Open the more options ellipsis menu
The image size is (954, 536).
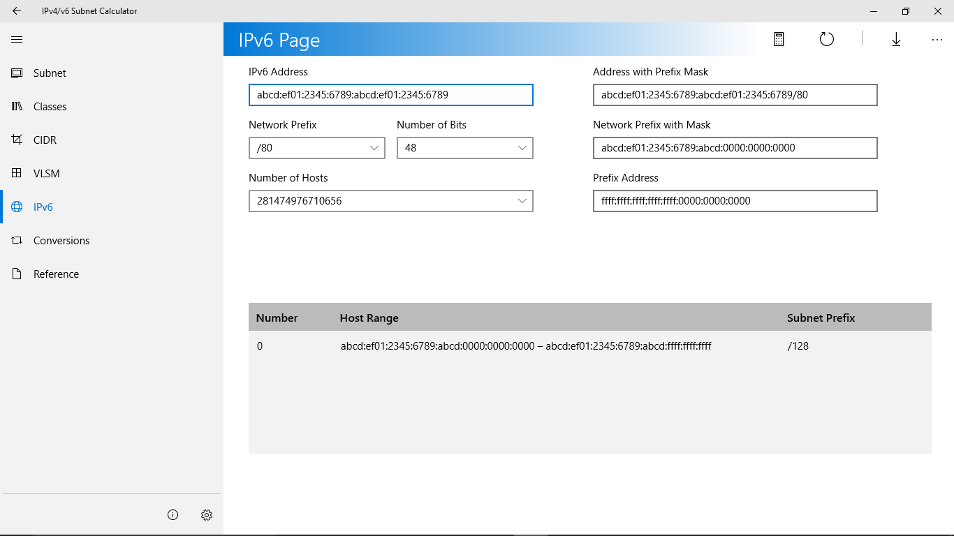[937, 40]
